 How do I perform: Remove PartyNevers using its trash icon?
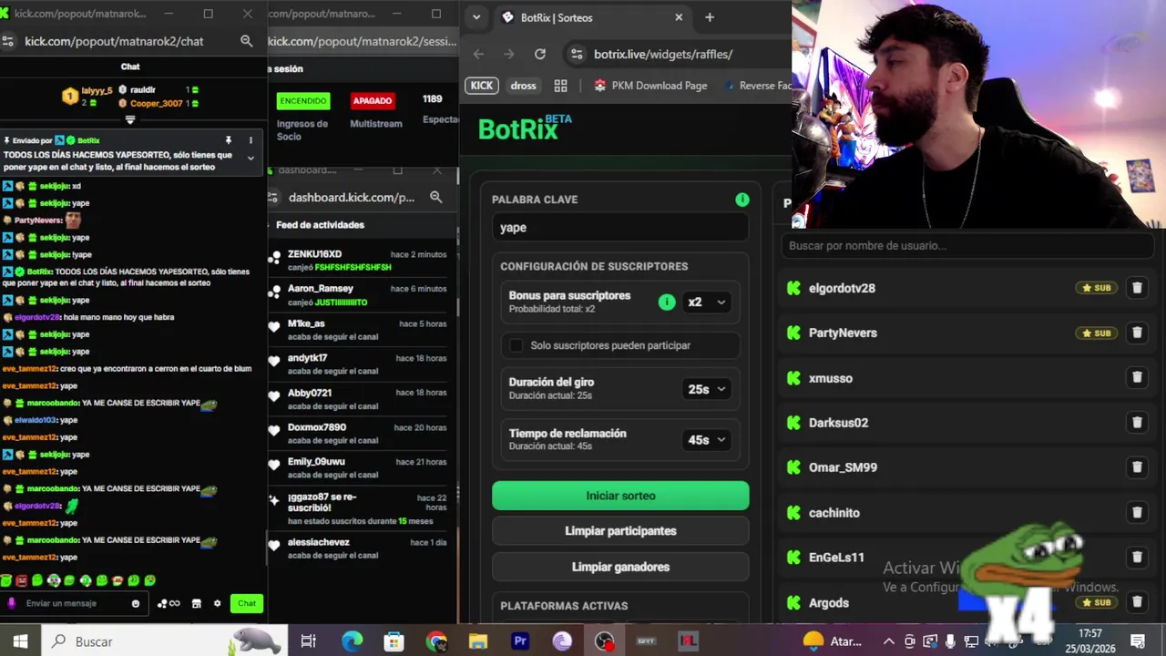[x=1137, y=333]
